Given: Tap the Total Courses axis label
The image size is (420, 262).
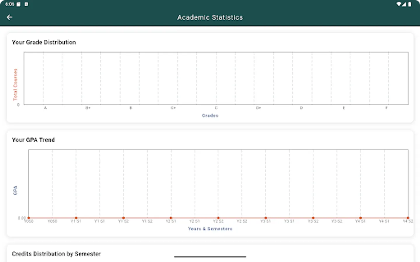Looking at the screenshot, I should pos(15,84).
